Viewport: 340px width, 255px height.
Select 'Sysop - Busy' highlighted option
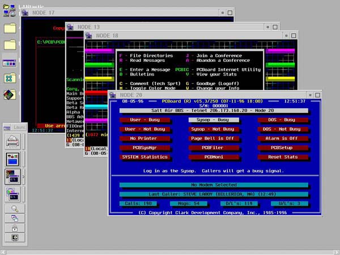(214, 120)
